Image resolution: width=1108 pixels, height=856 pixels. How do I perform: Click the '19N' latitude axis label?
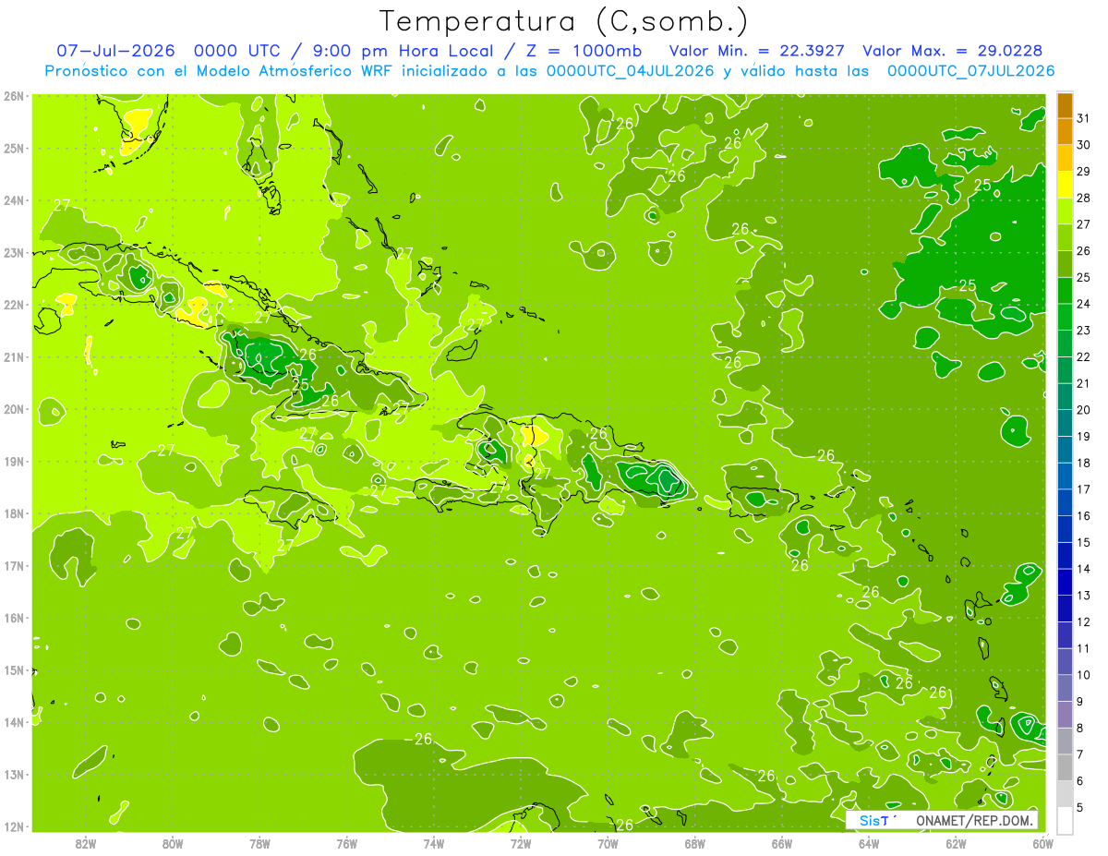pos(14,462)
